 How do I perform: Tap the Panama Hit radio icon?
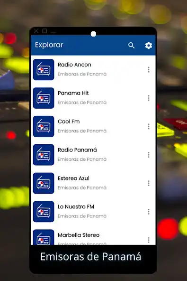point(44,98)
